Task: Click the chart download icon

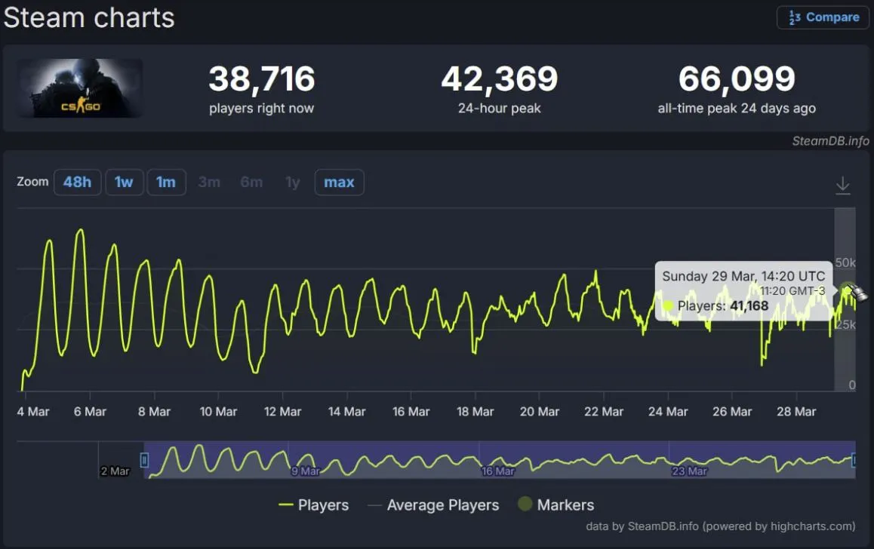Action: point(843,186)
